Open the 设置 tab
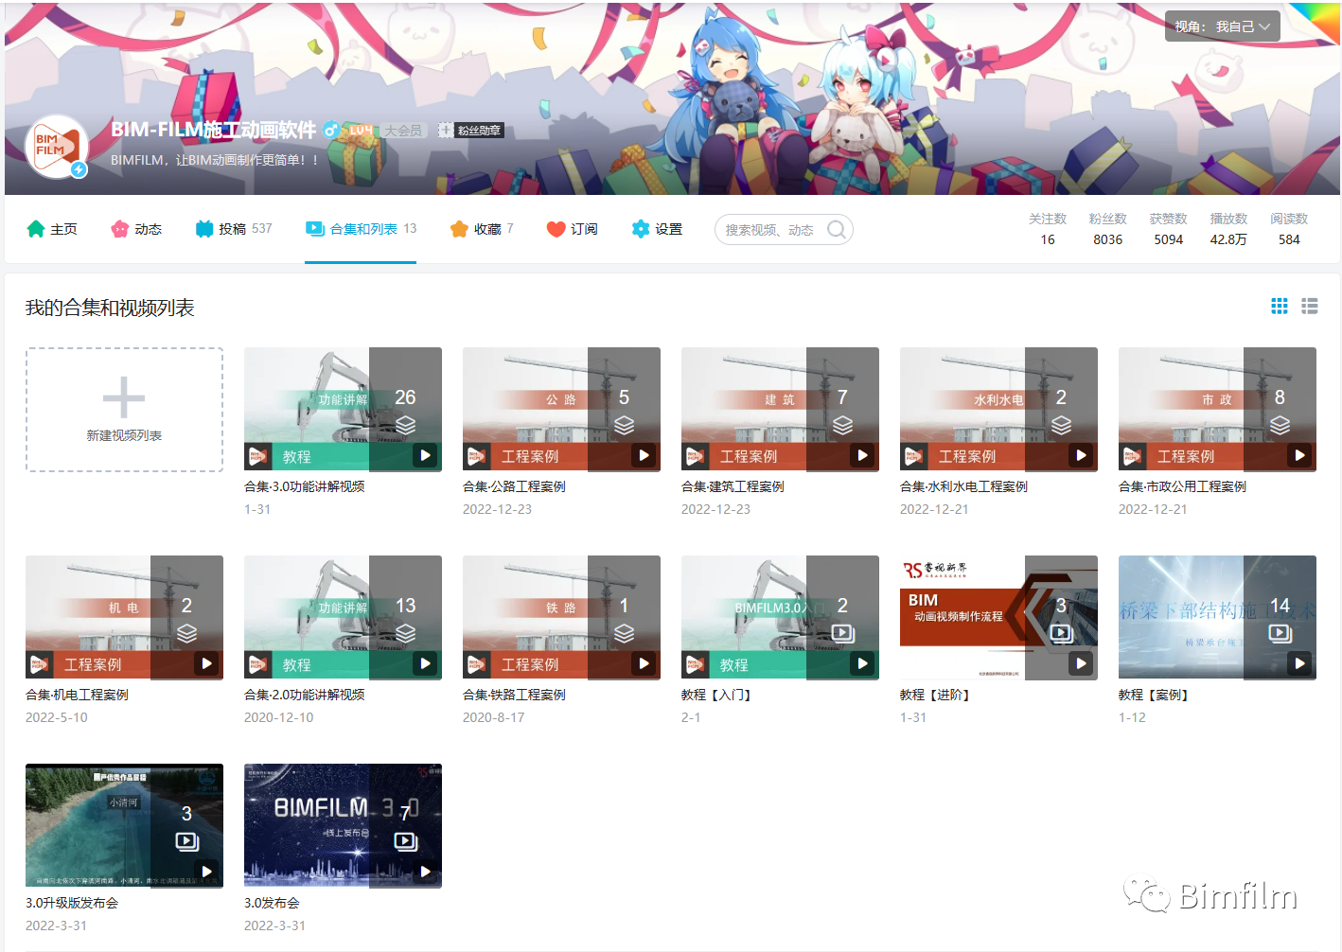This screenshot has height=952, width=1342. click(657, 229)
